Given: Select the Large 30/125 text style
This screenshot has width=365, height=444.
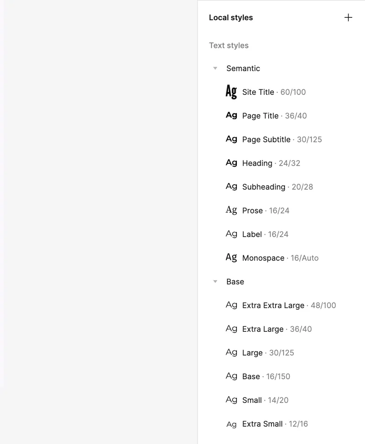Looking at the screenshot, I should tap(253, 353).
